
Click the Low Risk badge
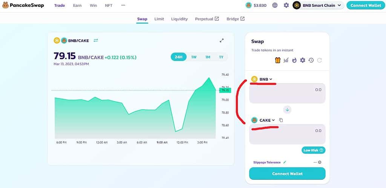[313, 150]
